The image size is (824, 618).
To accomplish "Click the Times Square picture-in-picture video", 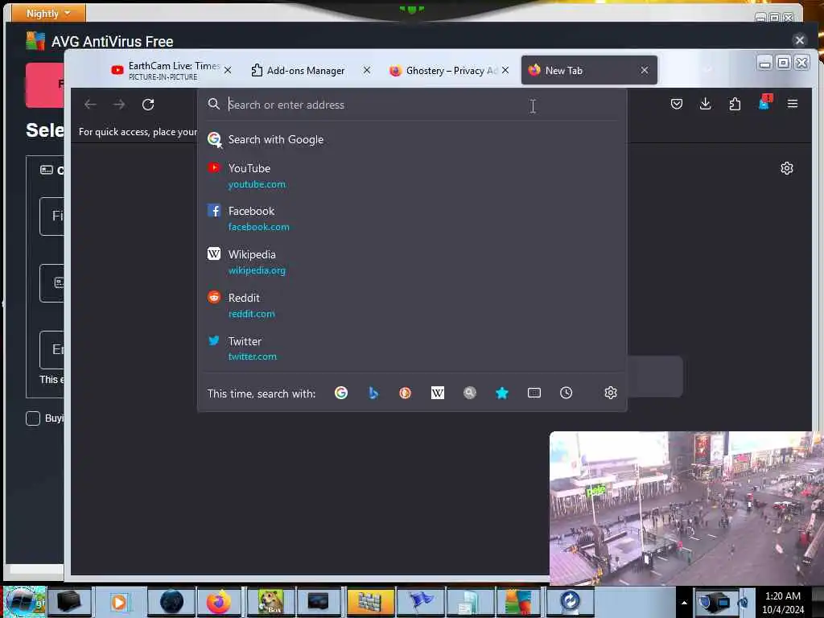I will pyautogui.click(x=686, y=509).
